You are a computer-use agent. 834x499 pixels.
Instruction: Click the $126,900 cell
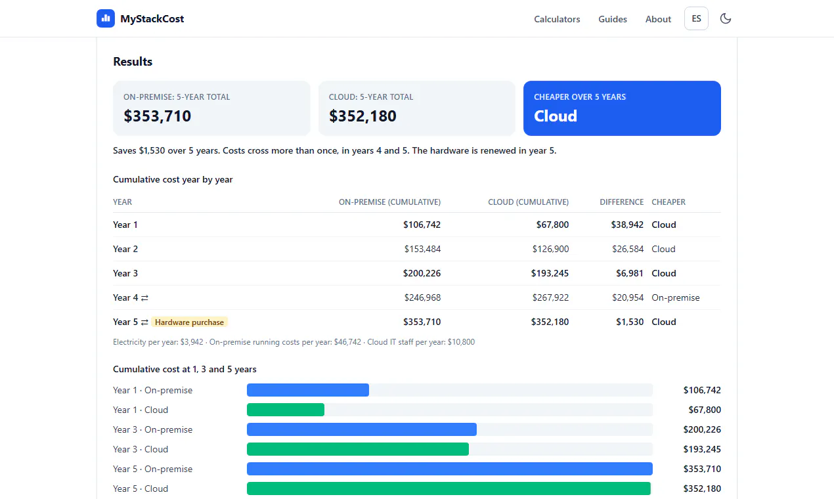(x=551, y=249)
